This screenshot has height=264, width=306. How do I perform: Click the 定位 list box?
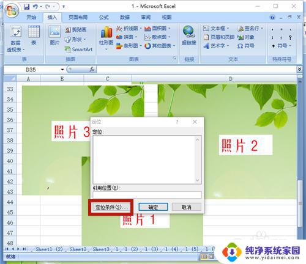point(147,159)
